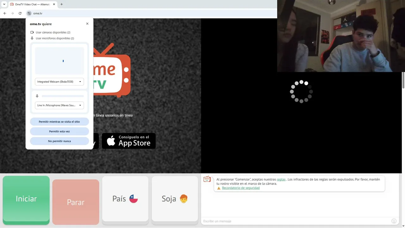Open the 'Recordatorio de seguridad' link
This screenshot has height=228, width=405.
[241, 188]
